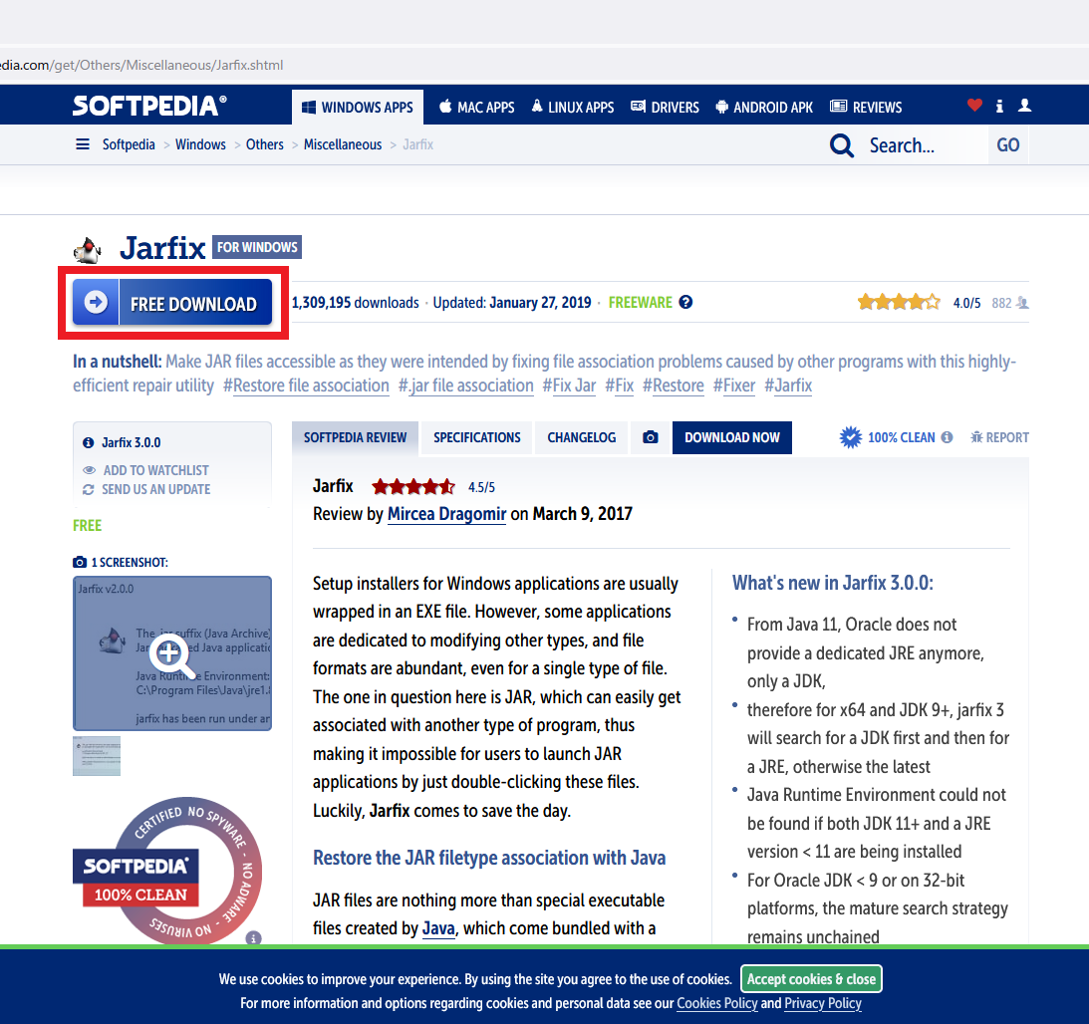
Task: Open the hamburger menu icon
Action: pos(83,144)
